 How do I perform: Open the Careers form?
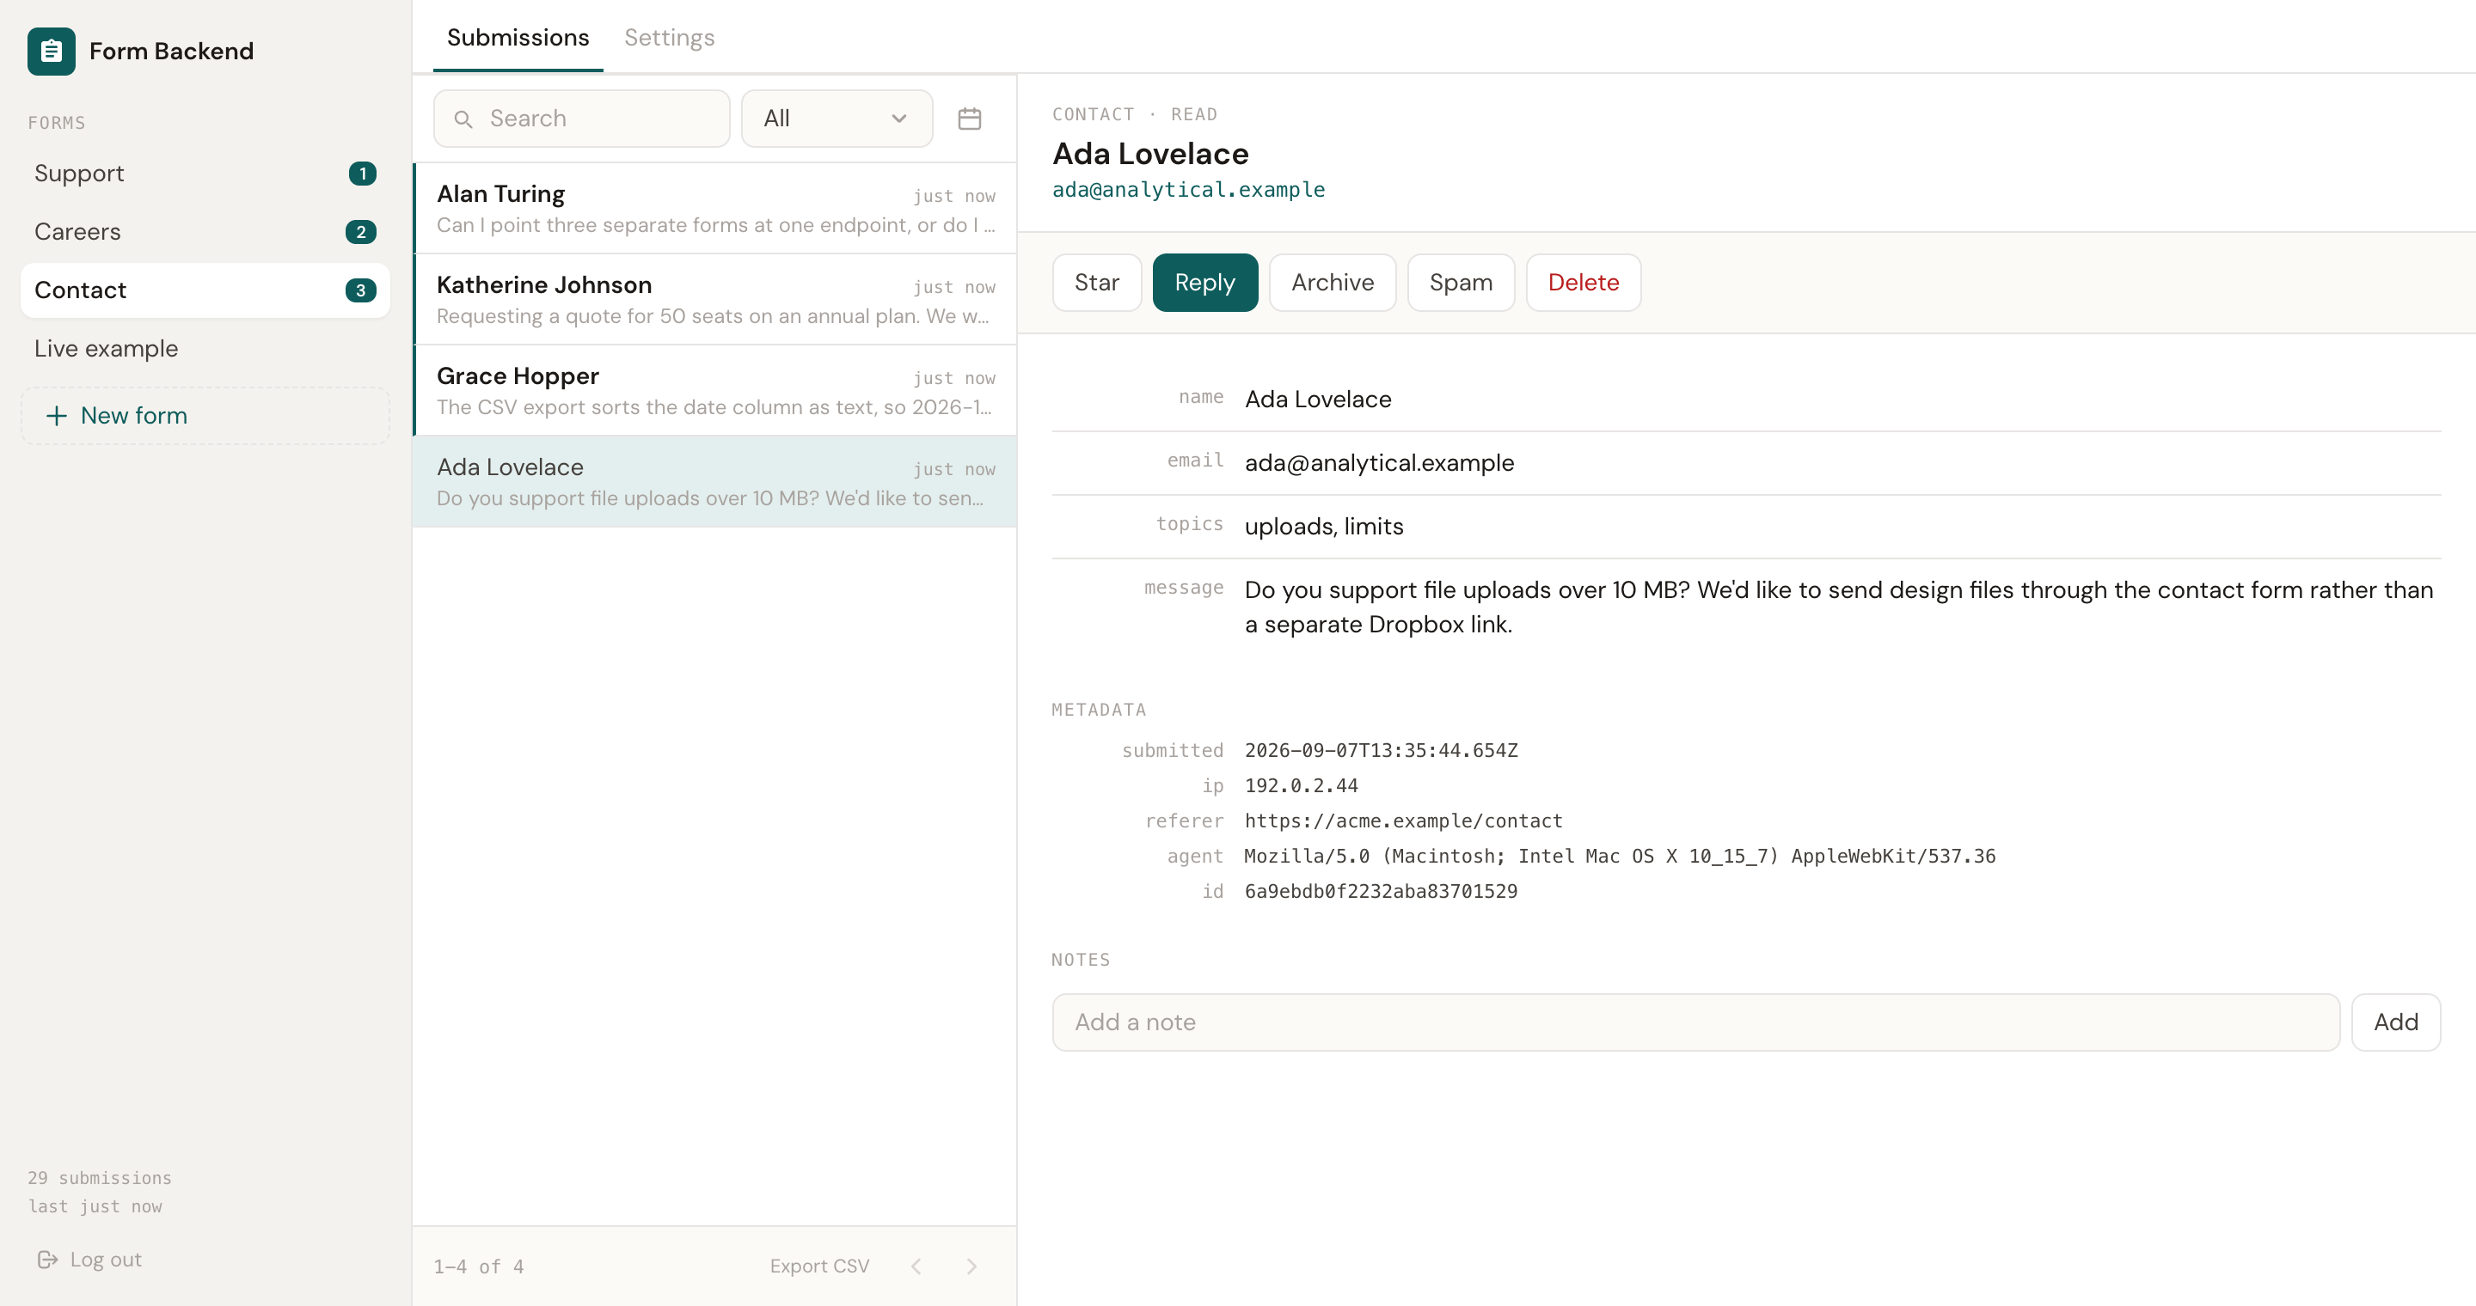(x=205, y=231)
